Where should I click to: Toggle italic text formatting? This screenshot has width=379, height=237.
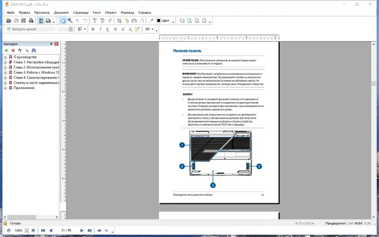click(100, 29)
